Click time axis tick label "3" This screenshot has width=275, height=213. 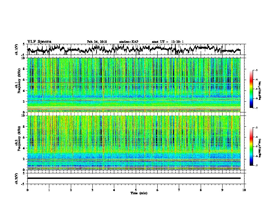tap(92, 190)
